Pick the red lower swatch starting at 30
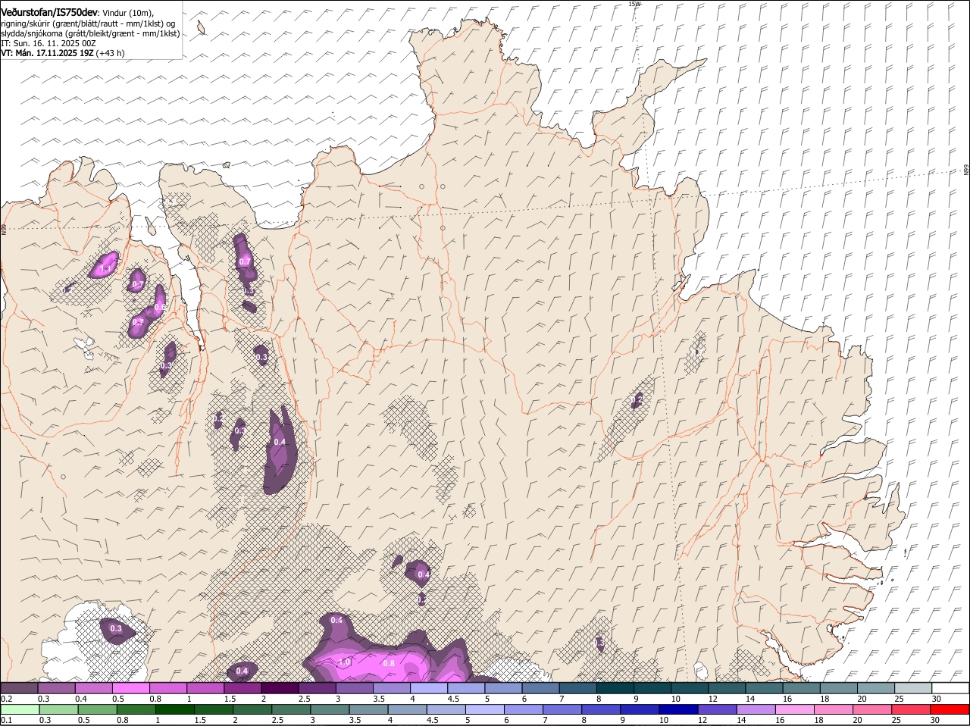The image size is (970, 726). (x=950, y=709)
